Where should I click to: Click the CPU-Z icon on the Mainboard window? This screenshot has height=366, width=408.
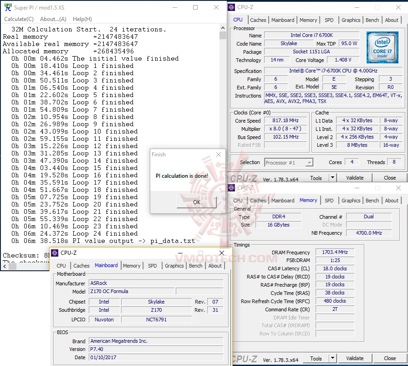tap(56, 253)
